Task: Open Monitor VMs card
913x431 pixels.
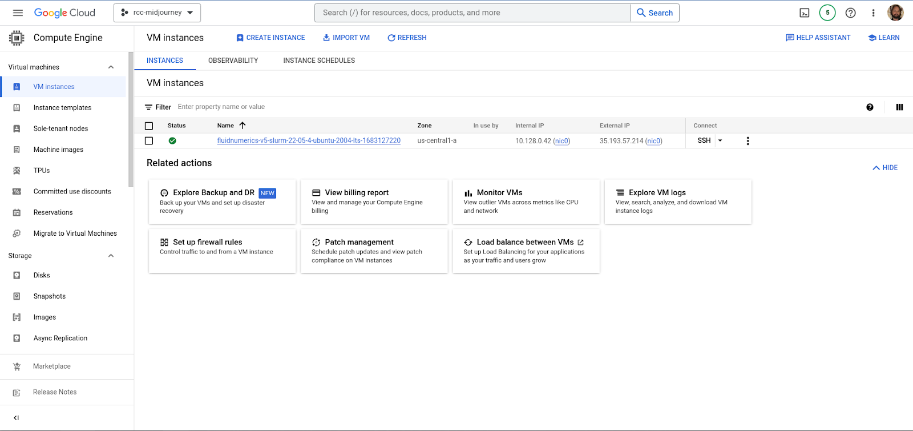Action: (x=526, y=202)
